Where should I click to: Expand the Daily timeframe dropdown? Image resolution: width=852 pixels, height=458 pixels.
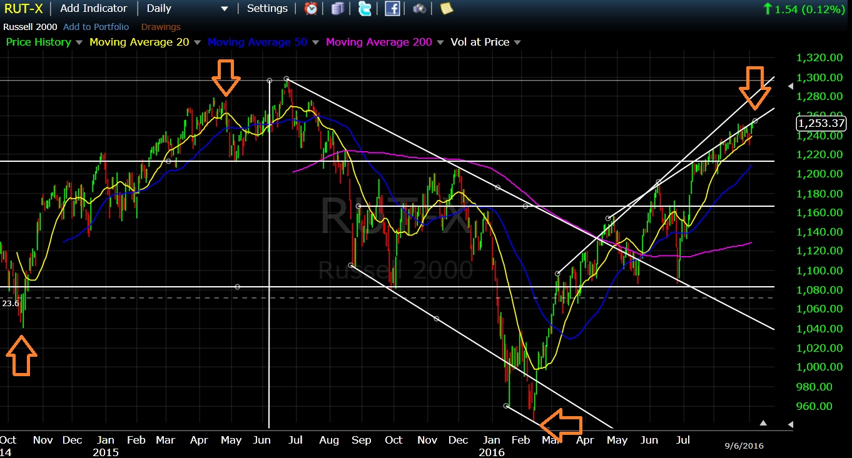(225, 9)
